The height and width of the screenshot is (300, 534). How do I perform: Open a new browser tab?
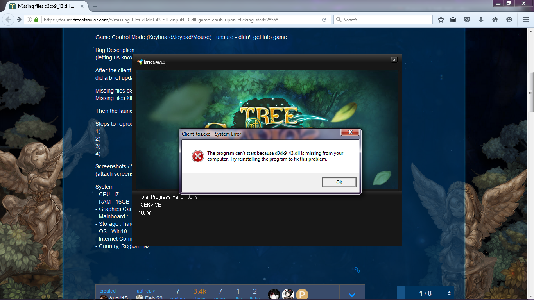tap(95, 6)
